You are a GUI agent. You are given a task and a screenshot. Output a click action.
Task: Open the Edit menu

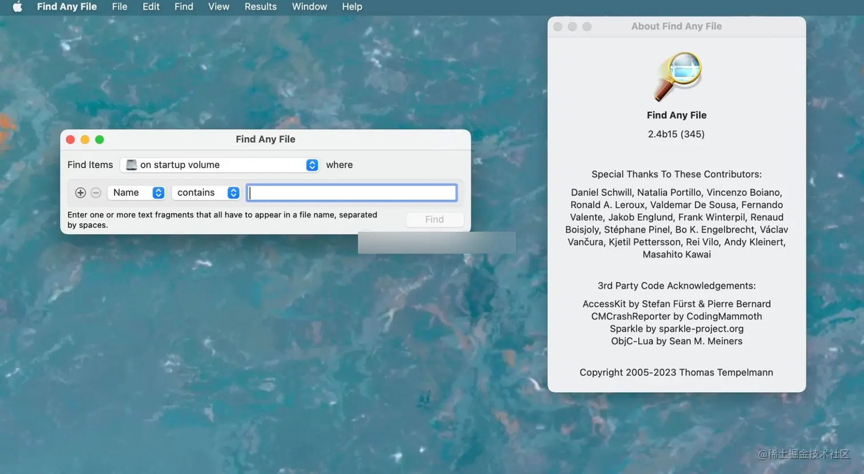click(x=151, y=7)
